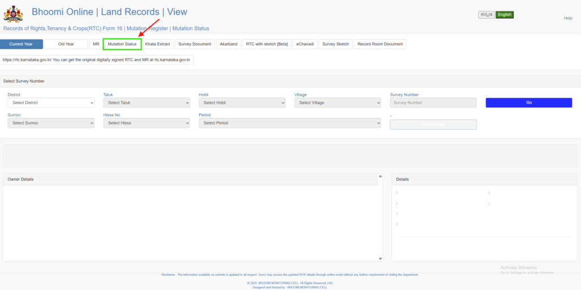
Task: Go to eChavadi
Action: point(305,44)
